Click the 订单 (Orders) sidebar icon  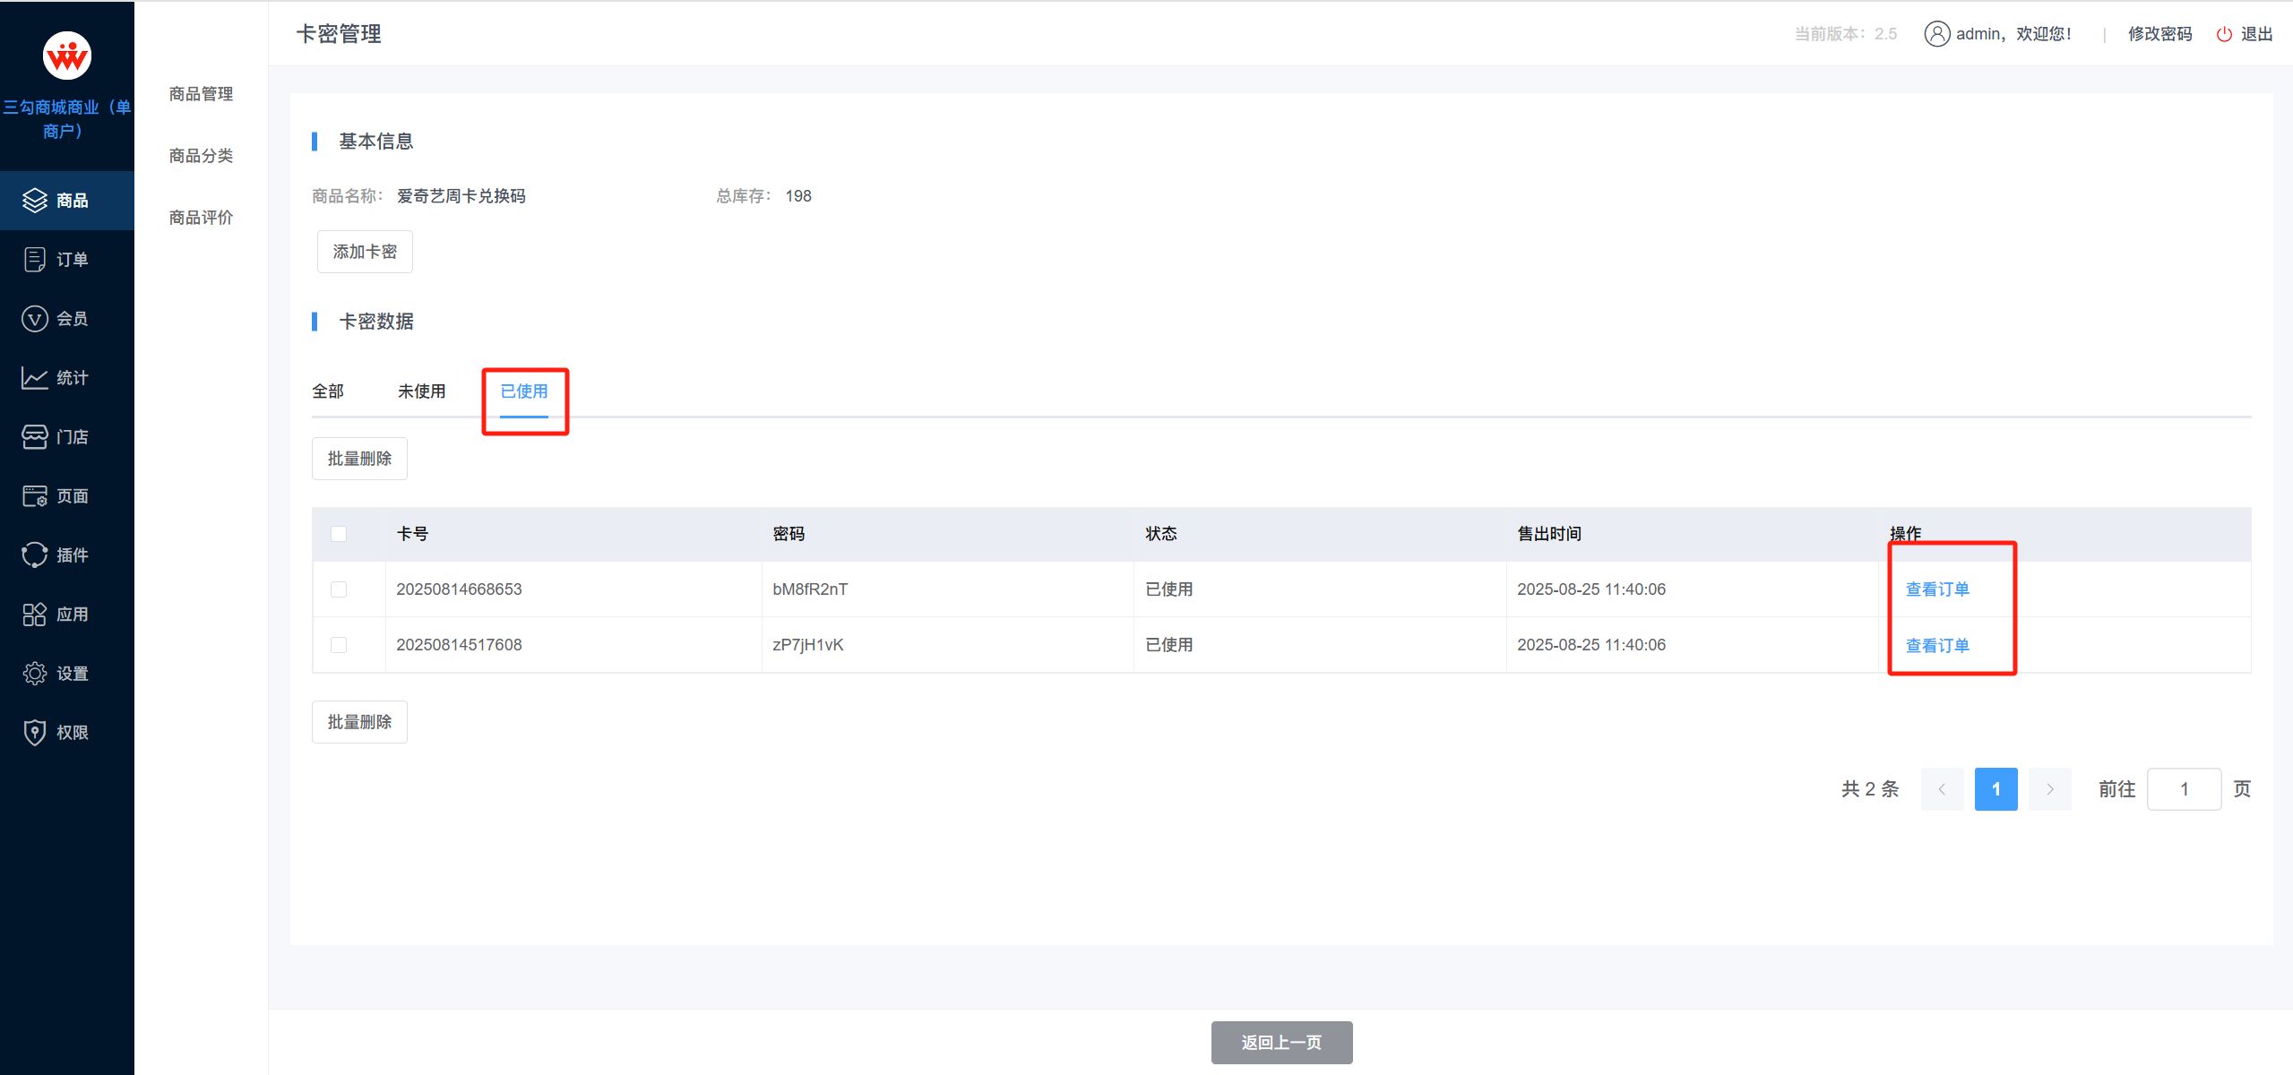(34, 260)
